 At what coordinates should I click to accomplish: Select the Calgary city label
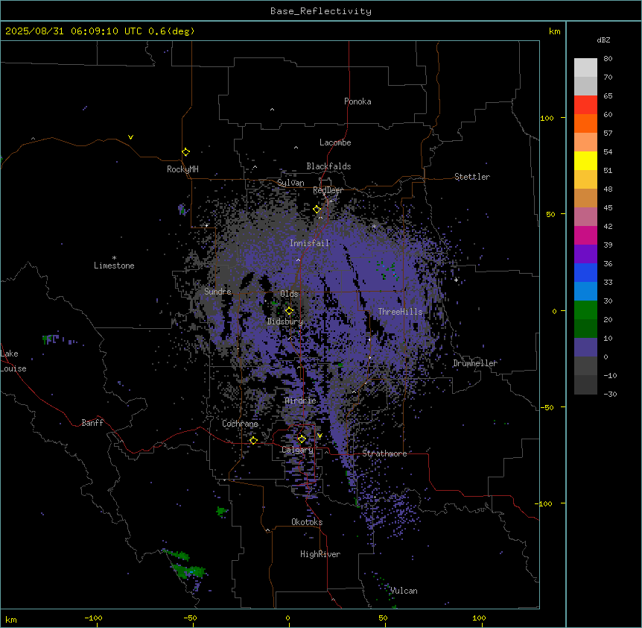point(297,450)
